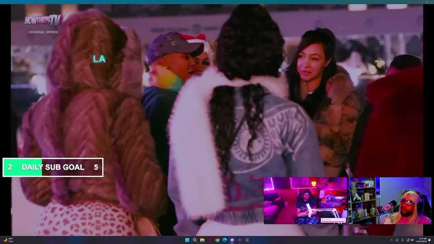Restore down the window
This screenshot has height=244, width=434.
[427, 2]
